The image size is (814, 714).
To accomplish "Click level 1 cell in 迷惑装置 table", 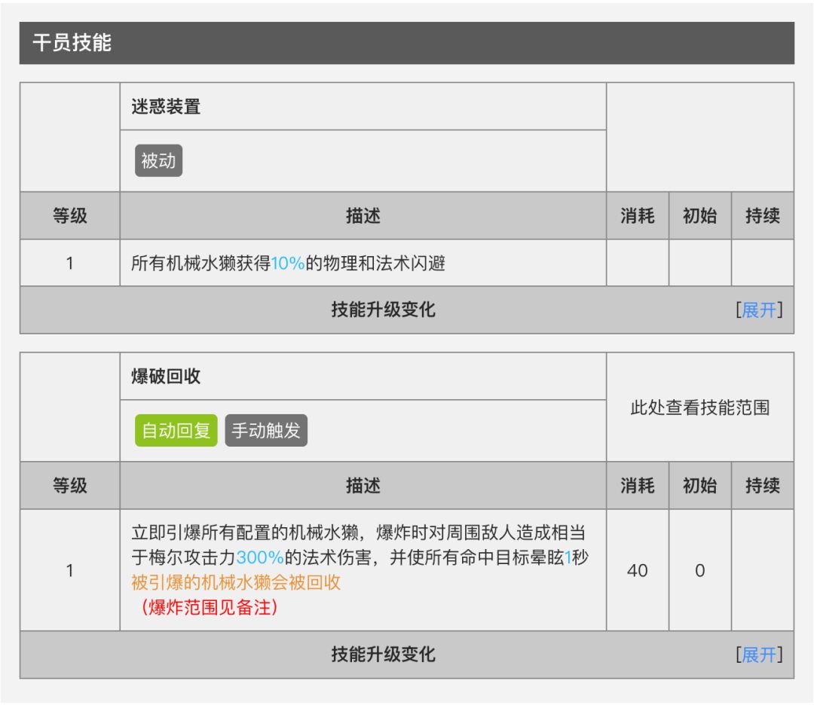I will pos(69,263).
